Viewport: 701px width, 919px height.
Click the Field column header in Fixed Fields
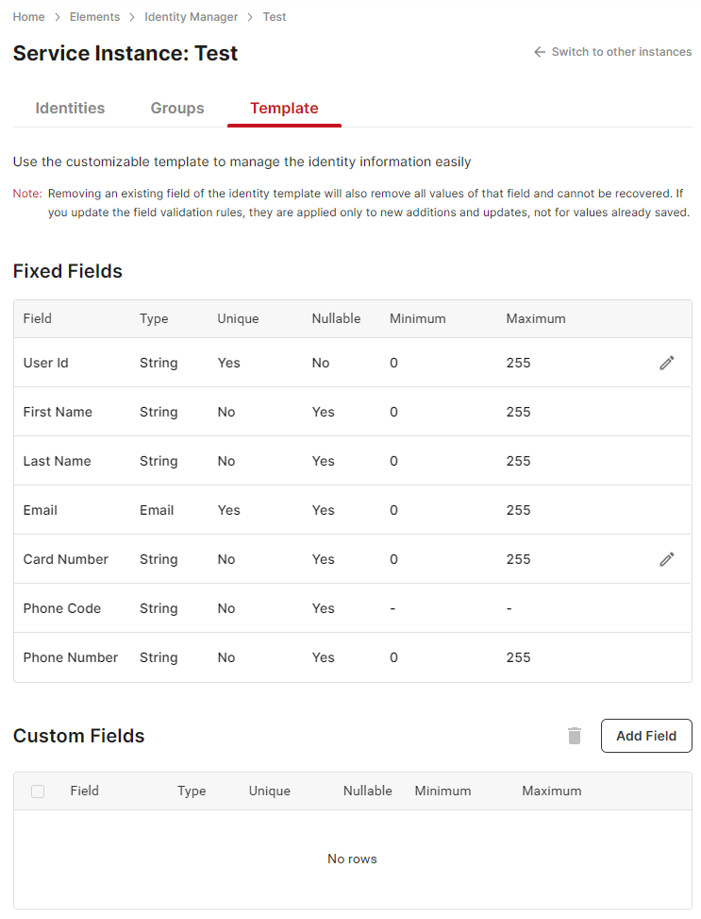tap(37, 318)
